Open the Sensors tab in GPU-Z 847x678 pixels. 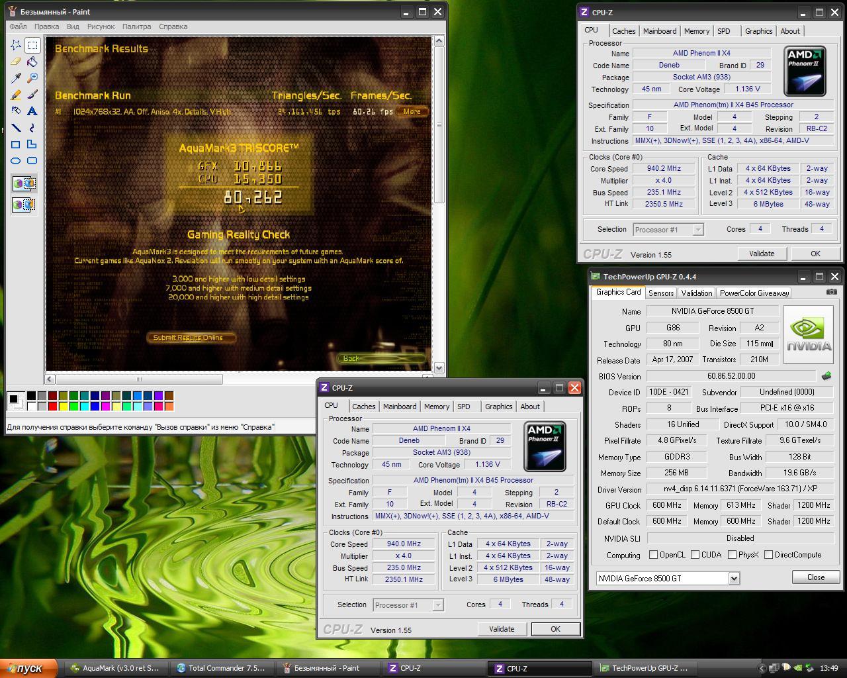tap(661, 293)
